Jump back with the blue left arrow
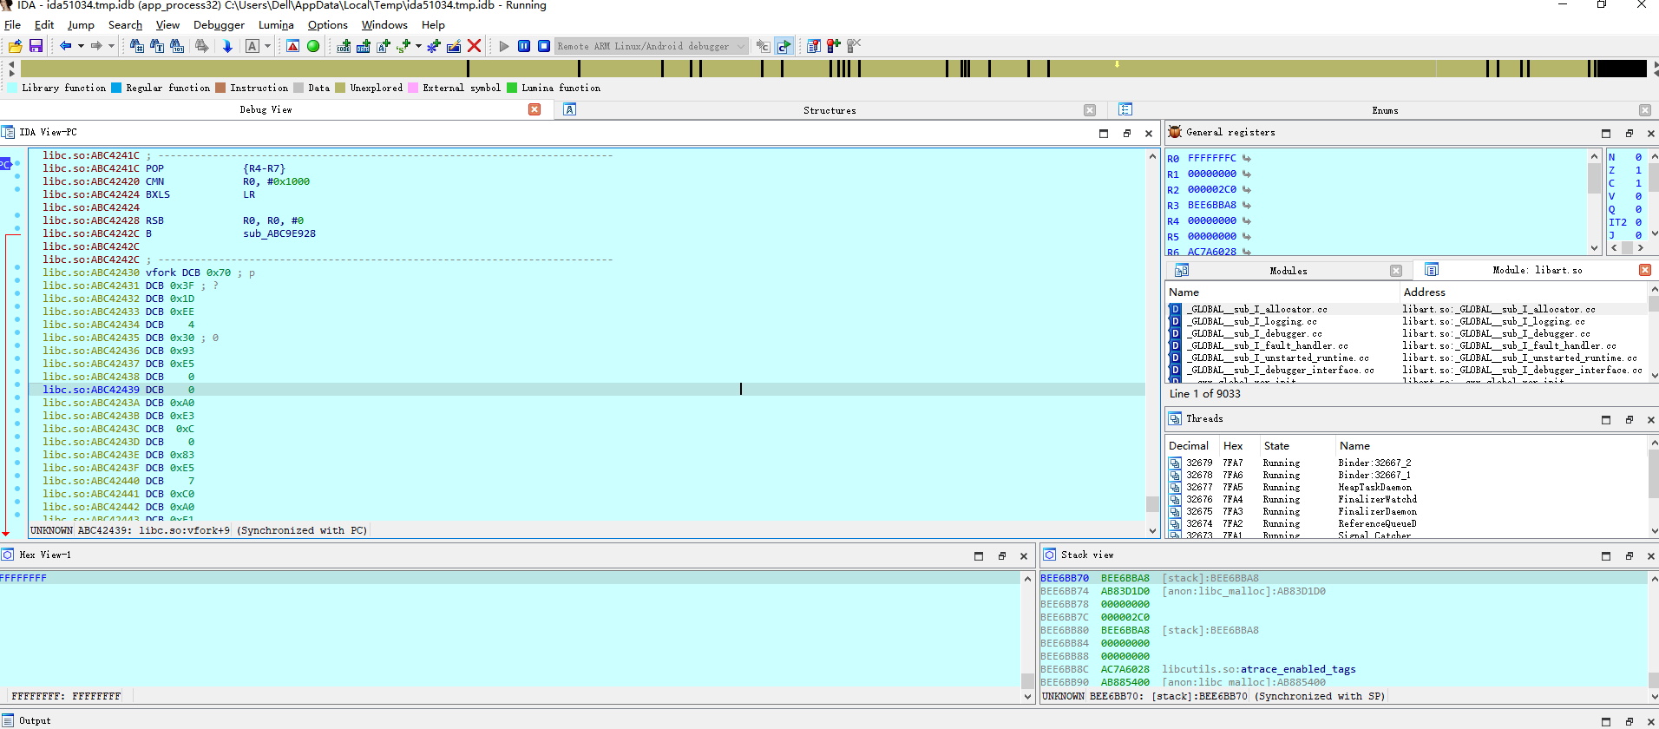This screenshot has height=729, width=1659. click(65, 46)
